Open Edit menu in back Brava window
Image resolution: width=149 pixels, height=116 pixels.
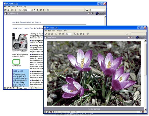pos(9,7)
